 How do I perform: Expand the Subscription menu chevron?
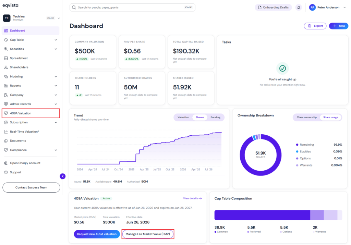[x=56, y=122]
